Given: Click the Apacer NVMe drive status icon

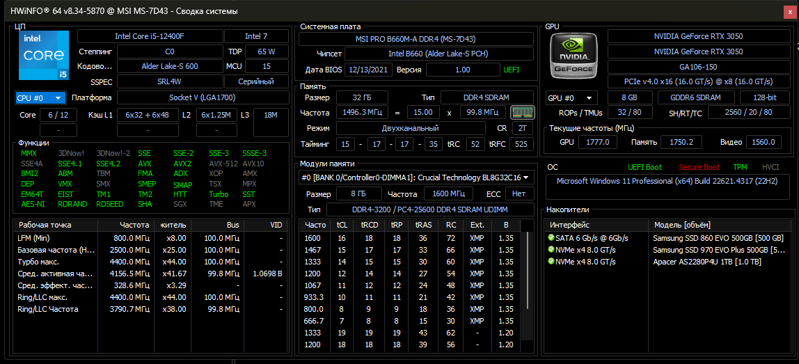Looking at the screenshot, I should tap(551, 262).
